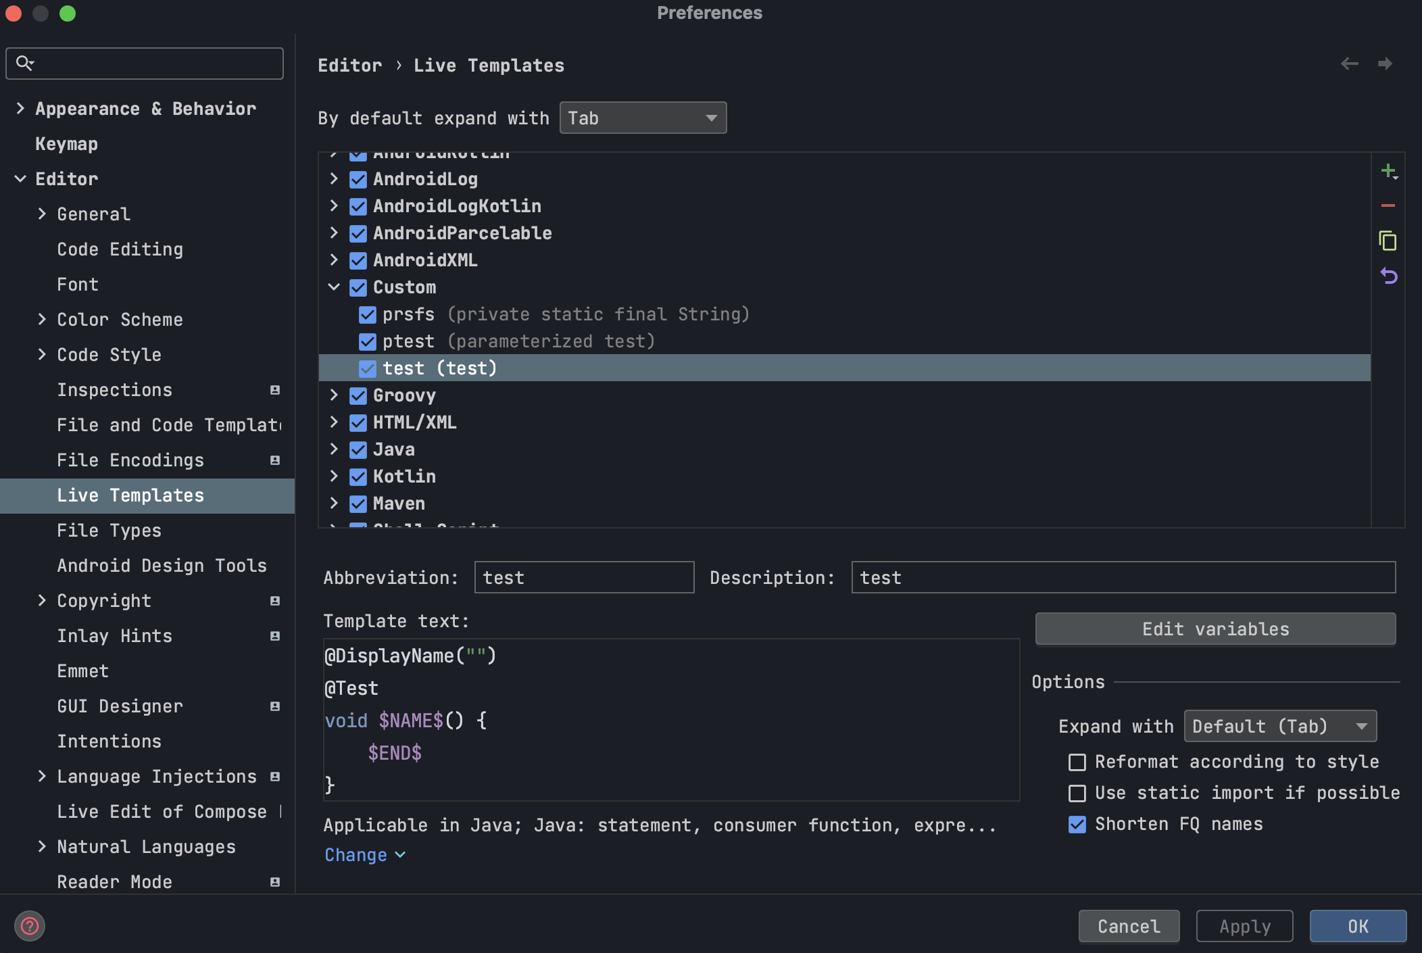Click the Forward navigation arrow
This screenshot has height=953, width=1422.
1385,64
